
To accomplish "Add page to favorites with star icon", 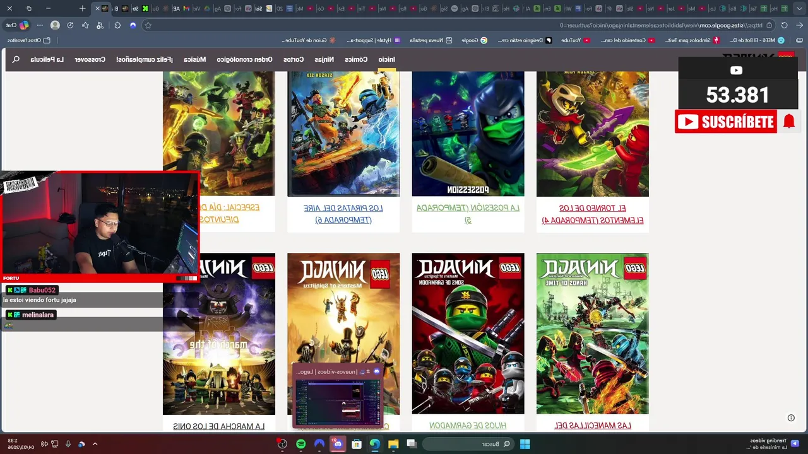I will click(x=148, y=25).
